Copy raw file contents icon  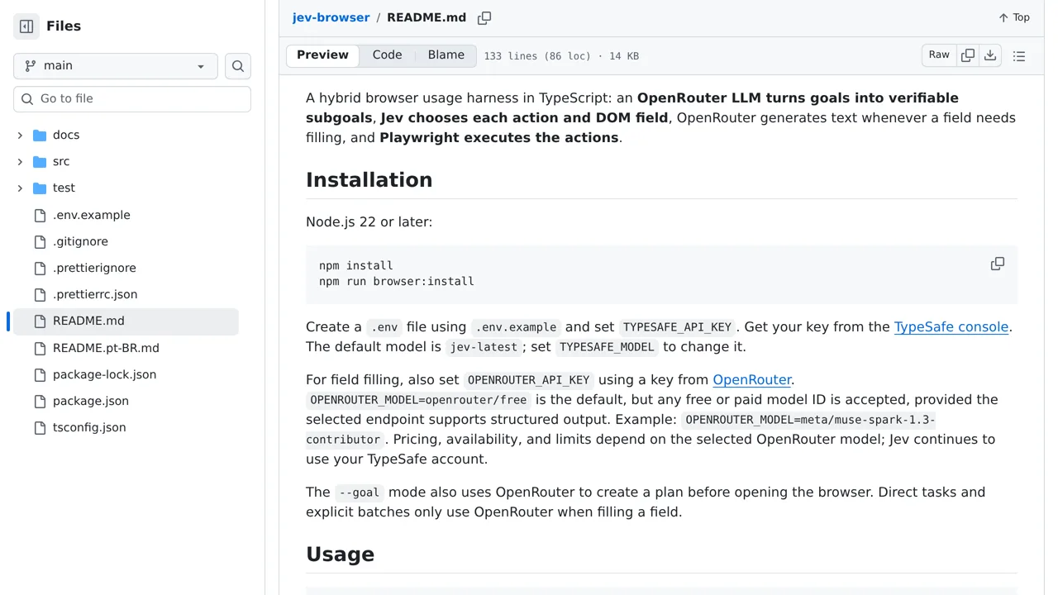(968, 55)
